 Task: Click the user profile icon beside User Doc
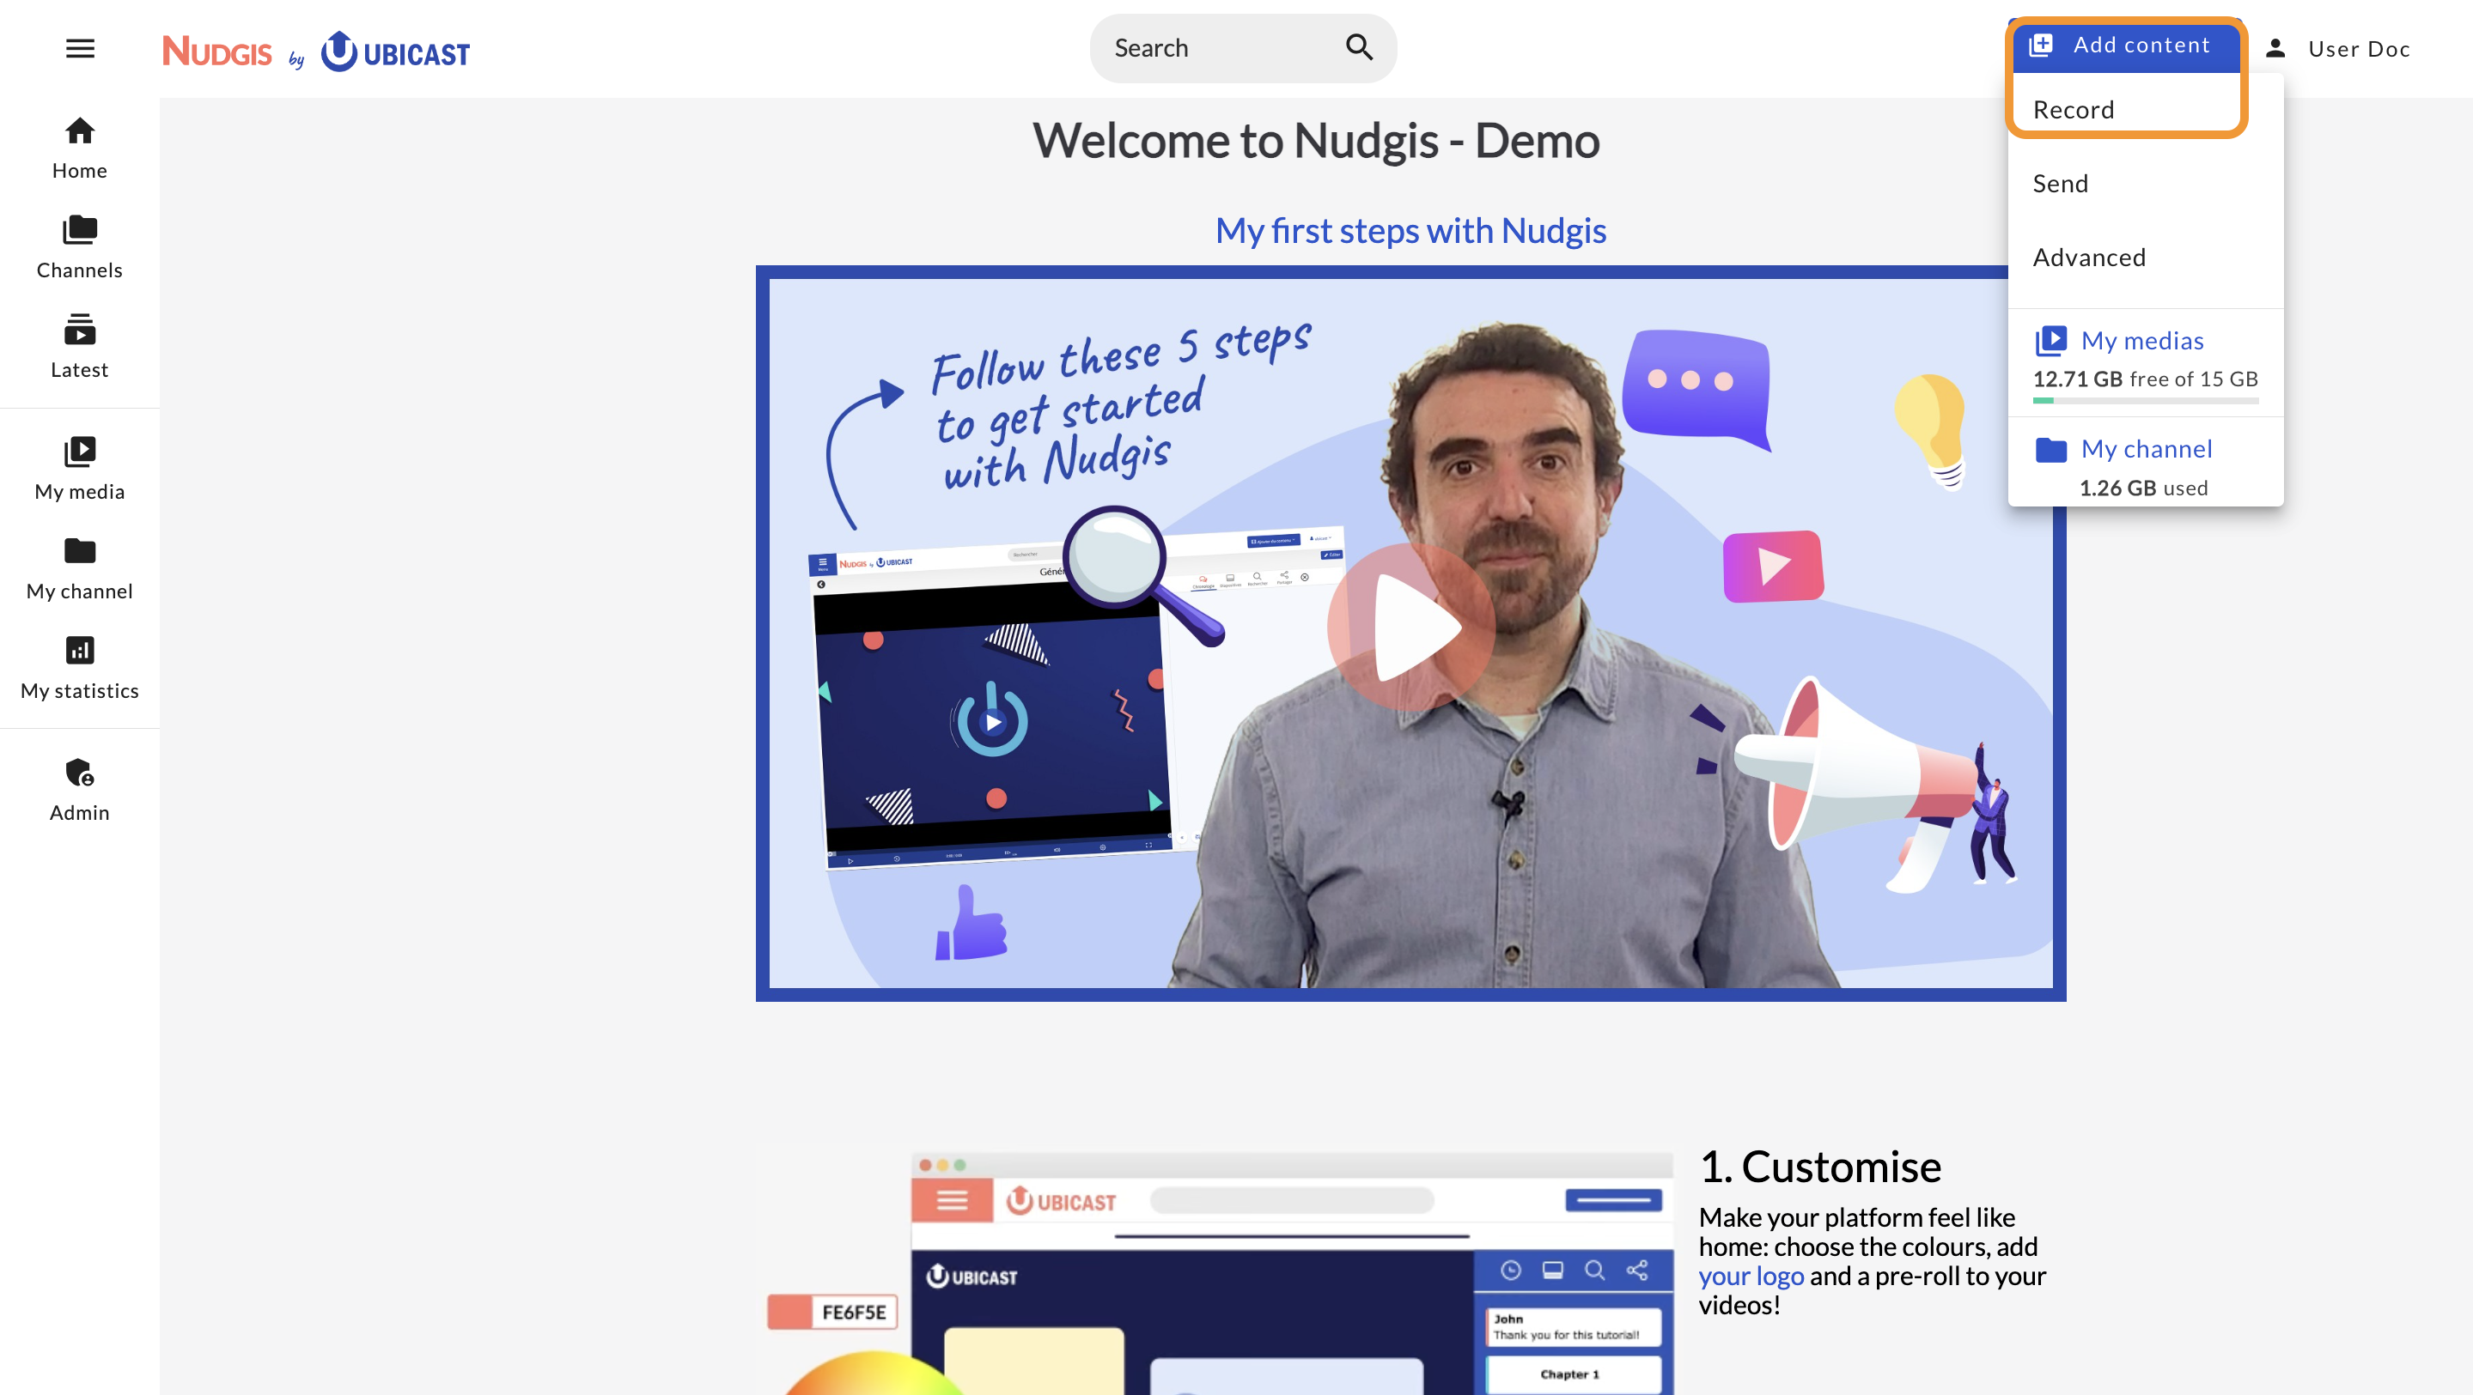pos(2275,49)
